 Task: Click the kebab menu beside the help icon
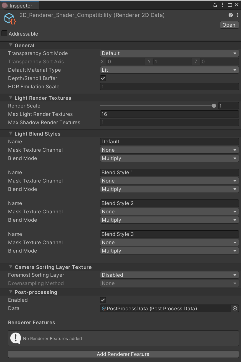pyautogui.click(x=237, y=15)
